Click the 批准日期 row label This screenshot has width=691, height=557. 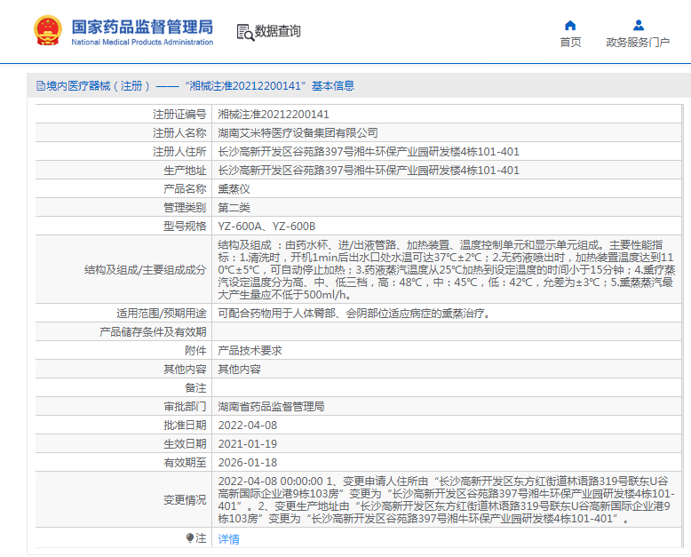tap(185, 426)
